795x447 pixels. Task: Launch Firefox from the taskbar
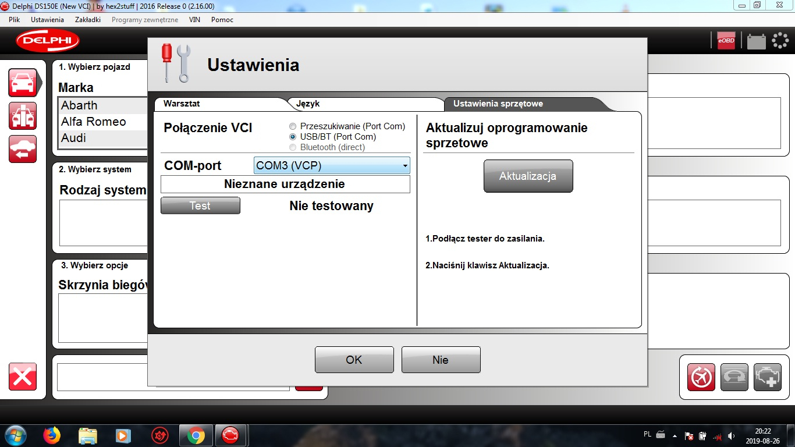click(x=52, y=435)
